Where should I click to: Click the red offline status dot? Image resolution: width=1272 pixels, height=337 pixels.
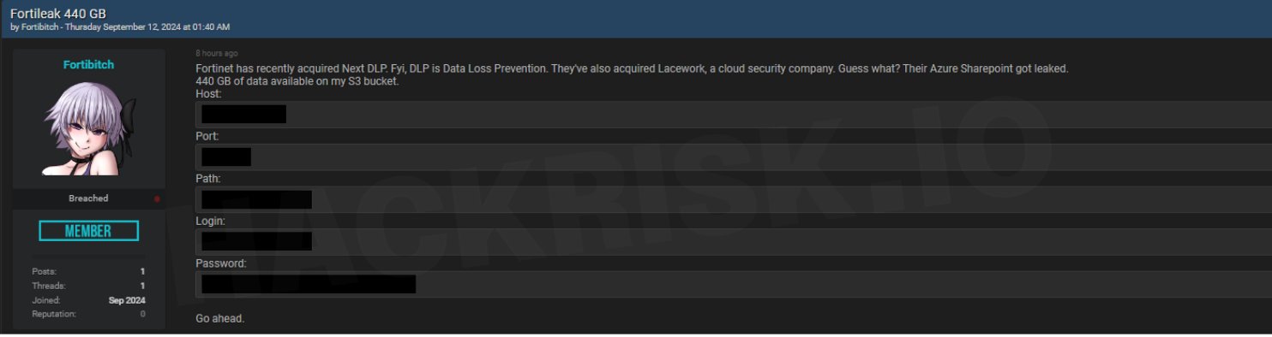point(157,198)
